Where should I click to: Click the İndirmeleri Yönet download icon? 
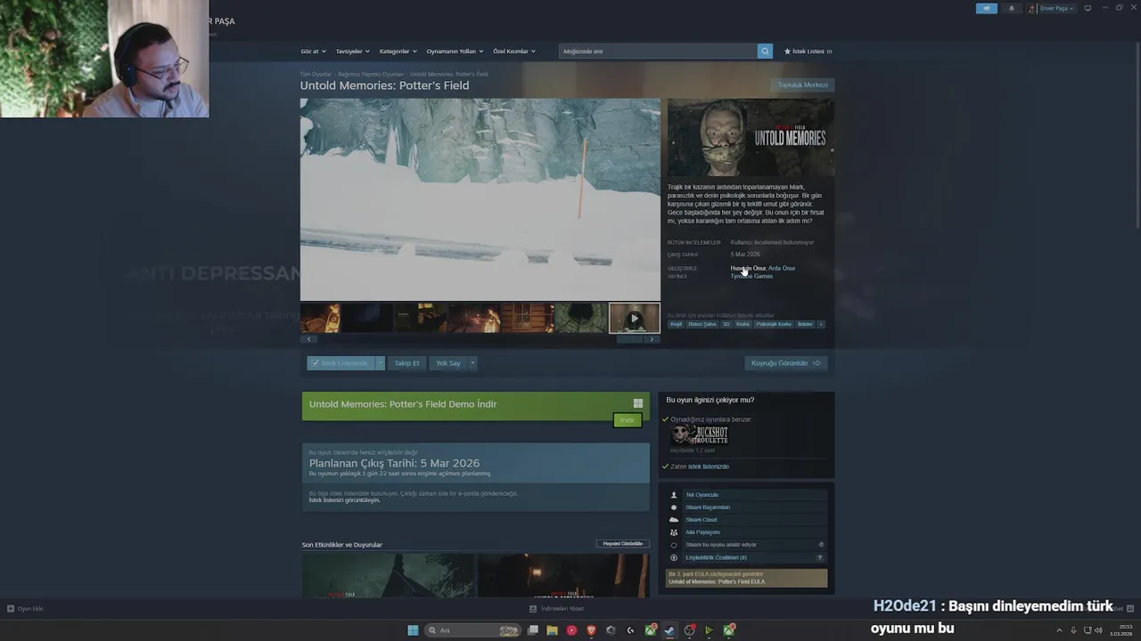(x=533, y=609)
